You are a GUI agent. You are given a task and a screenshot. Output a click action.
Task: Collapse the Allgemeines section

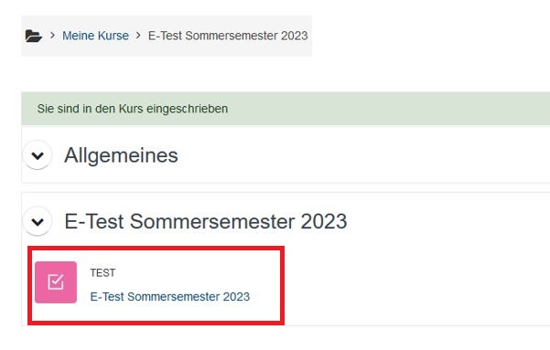[38, 155]
